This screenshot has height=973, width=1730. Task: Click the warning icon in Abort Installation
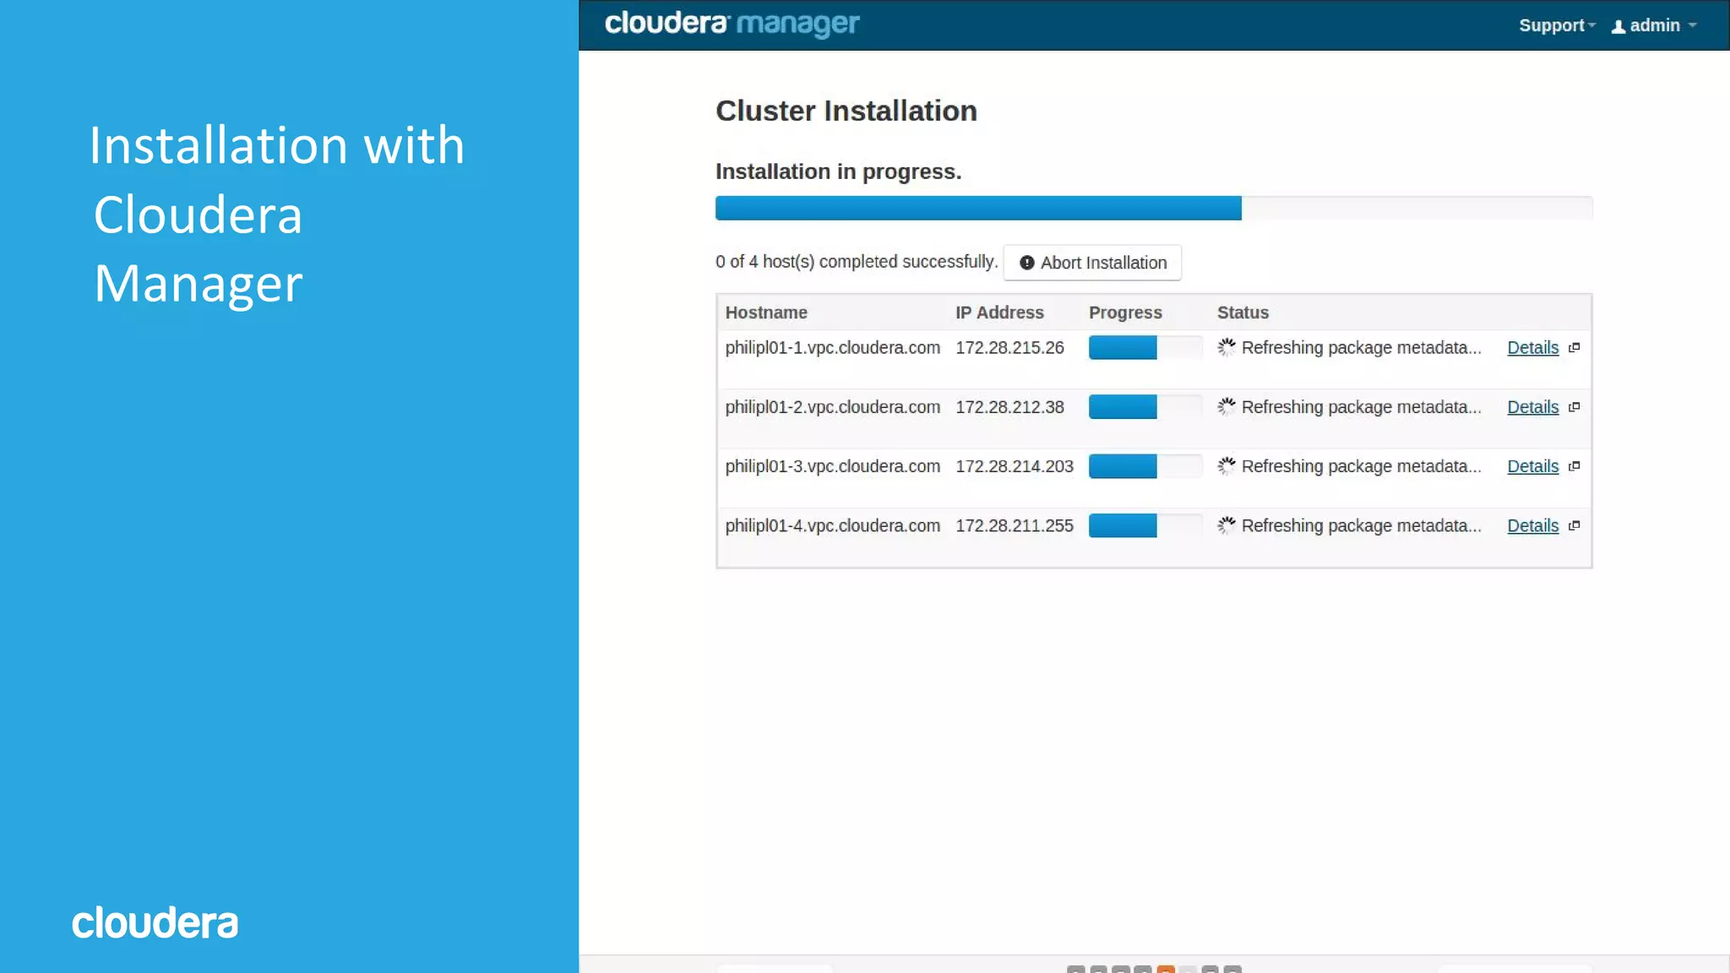coord(1027,263)
